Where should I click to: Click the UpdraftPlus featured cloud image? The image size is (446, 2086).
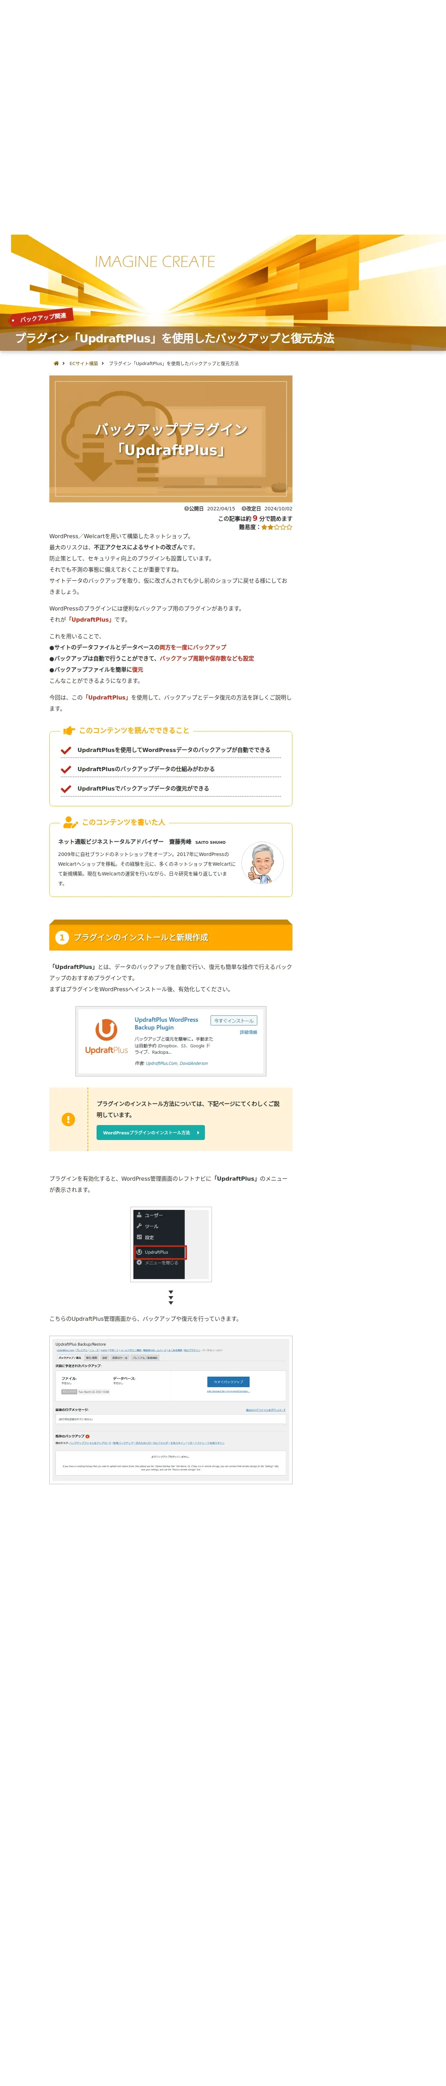pyautogui.click(x=171, y=439)
